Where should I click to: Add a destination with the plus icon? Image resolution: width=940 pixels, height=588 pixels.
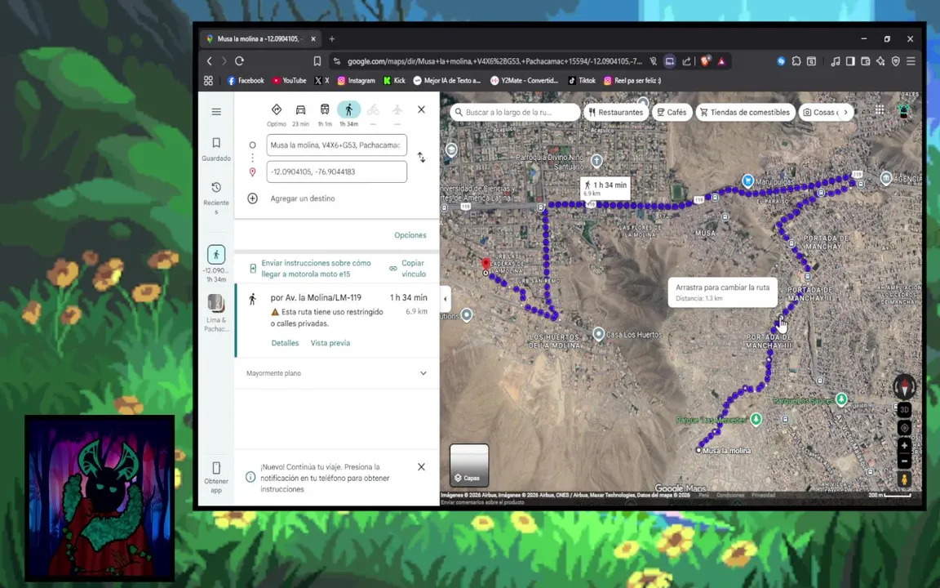click(252, 198)
